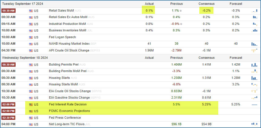
Task: Click the Actual column header for Tuesday
Action: click(x=149, y=4)
